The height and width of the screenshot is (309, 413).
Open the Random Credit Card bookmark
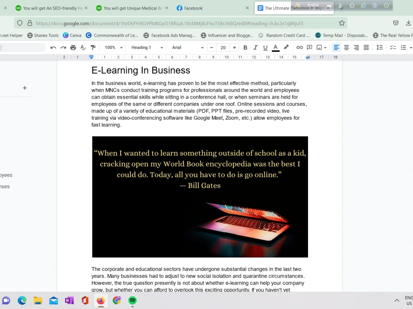[284, 35]
